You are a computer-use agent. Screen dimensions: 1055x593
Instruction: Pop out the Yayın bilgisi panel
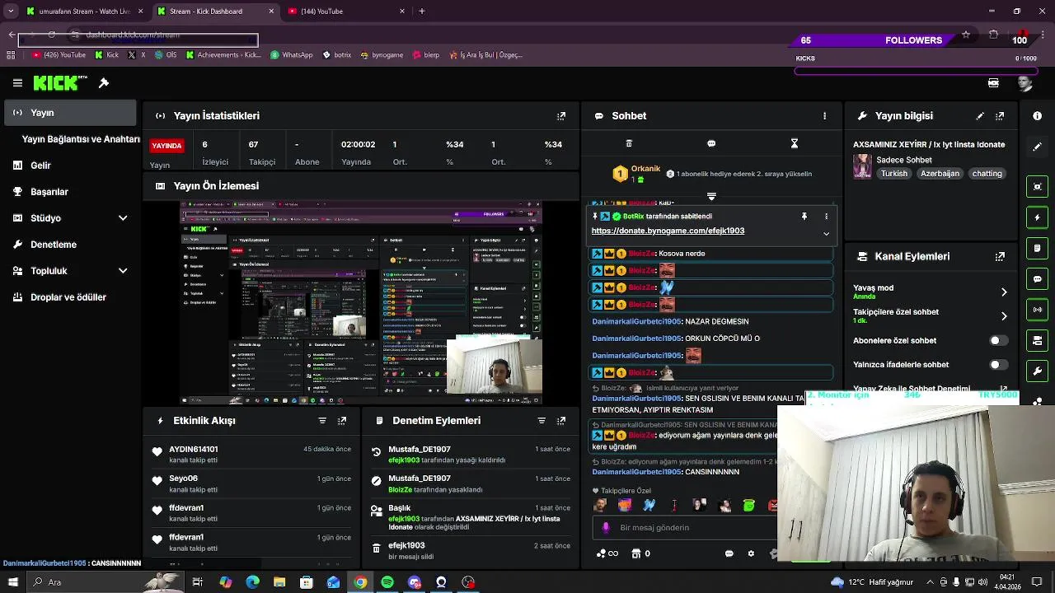(1000, 116)
